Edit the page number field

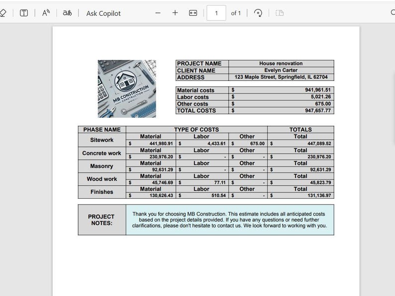[216, 13]
